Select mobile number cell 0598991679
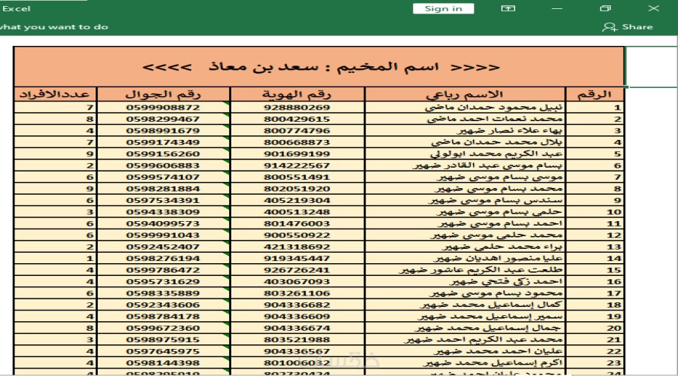The width and height of the screenshot is (678, 376). tap(163, 130)
